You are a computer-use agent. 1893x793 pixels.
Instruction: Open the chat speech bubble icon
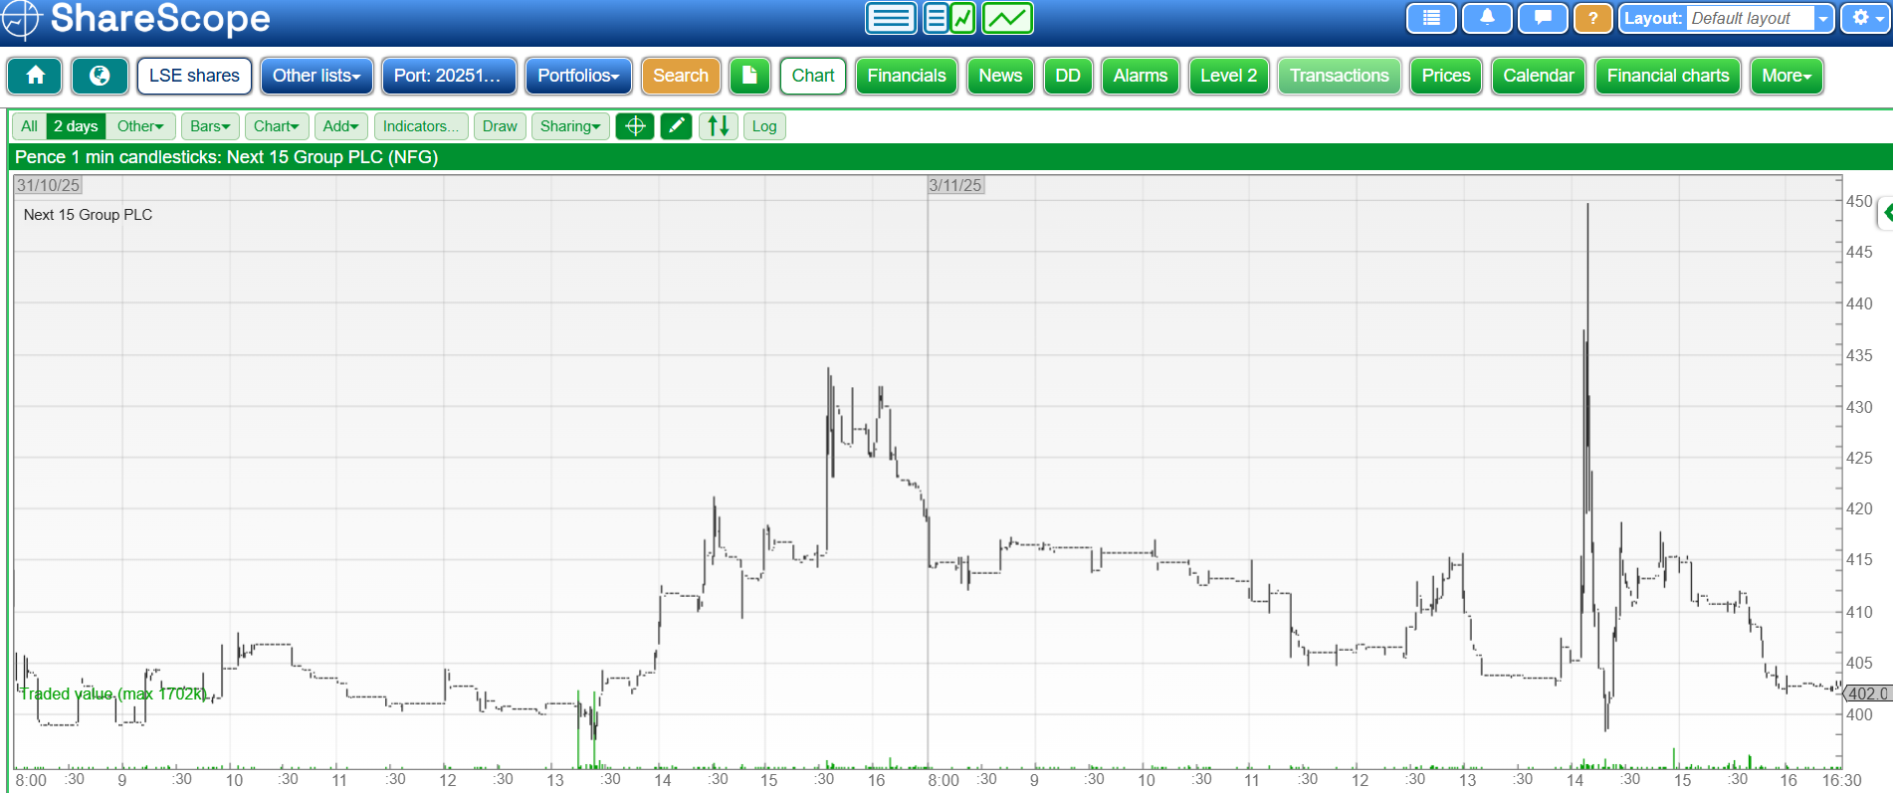(x=1543, y=18)
